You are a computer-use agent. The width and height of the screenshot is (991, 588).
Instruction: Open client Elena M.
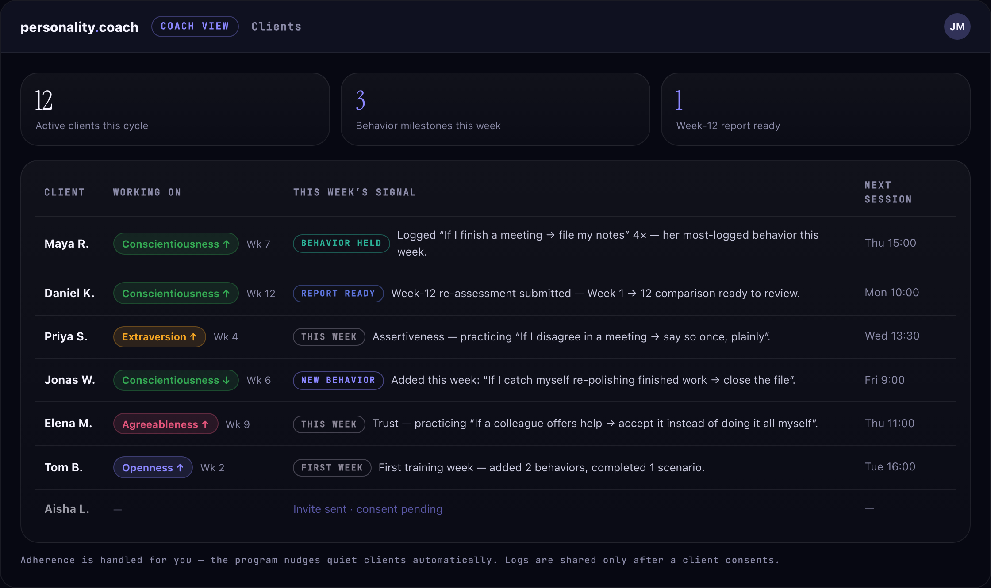pos(68,423)
